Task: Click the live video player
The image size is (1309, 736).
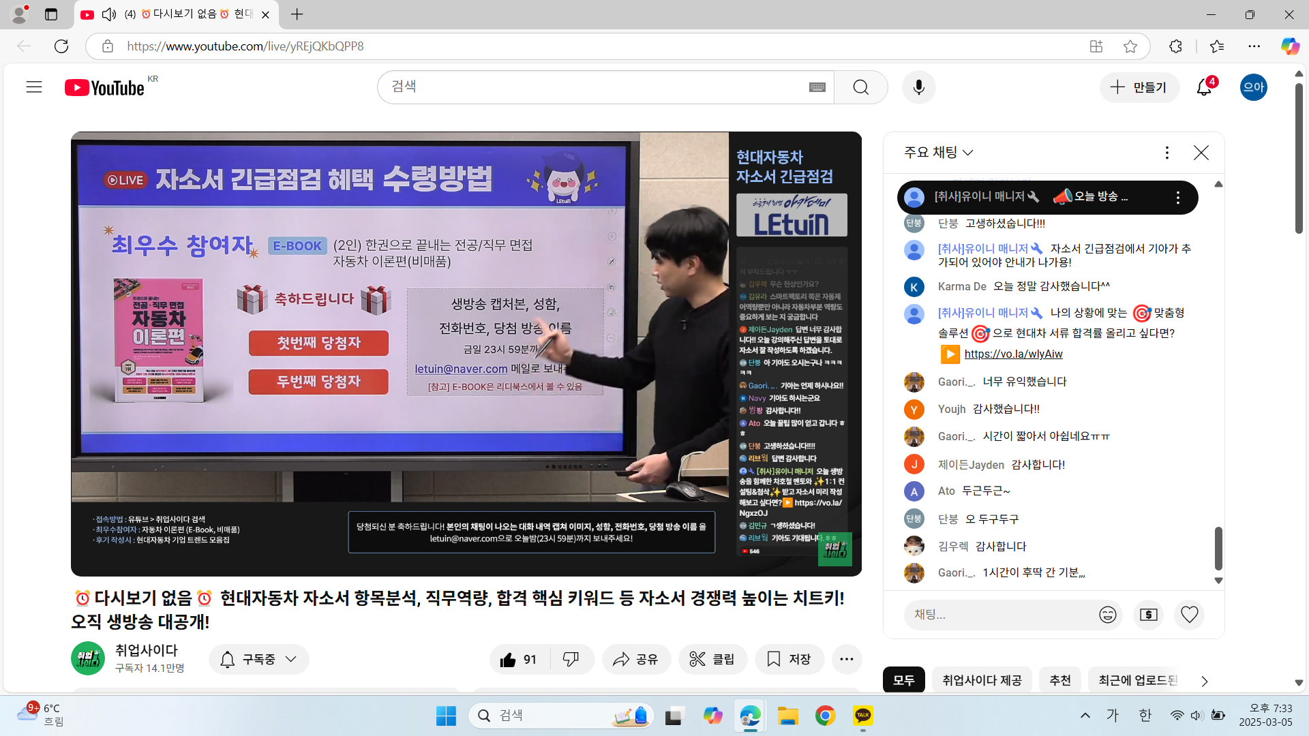Action: click(x=466, y=354)
